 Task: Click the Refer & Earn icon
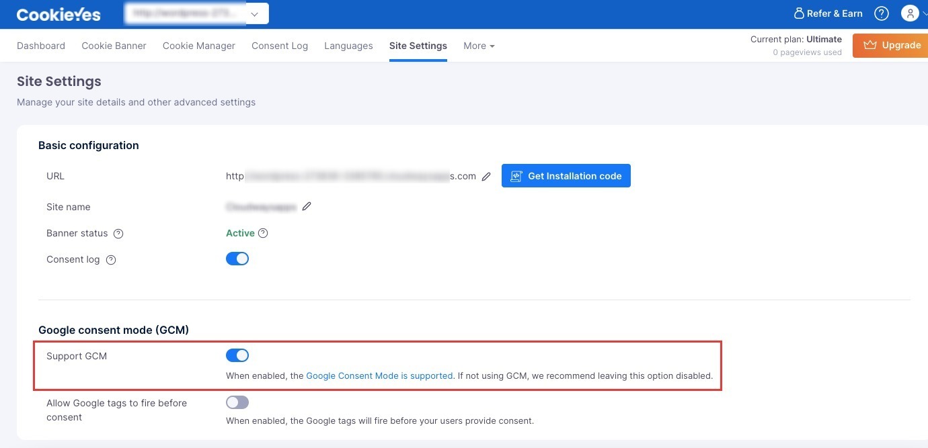[x=800, y=13]
